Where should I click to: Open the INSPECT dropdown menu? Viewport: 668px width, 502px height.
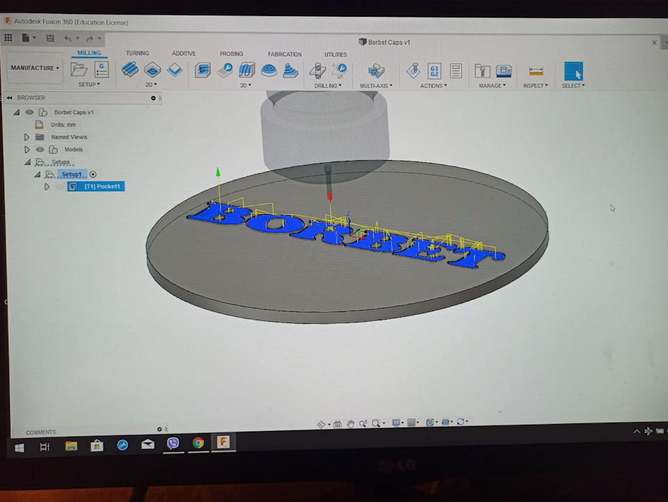pyautogui.click(x=536, y=86)
